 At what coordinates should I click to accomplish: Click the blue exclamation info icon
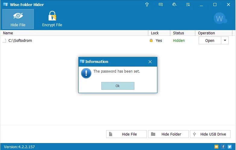tap(86, 73)
